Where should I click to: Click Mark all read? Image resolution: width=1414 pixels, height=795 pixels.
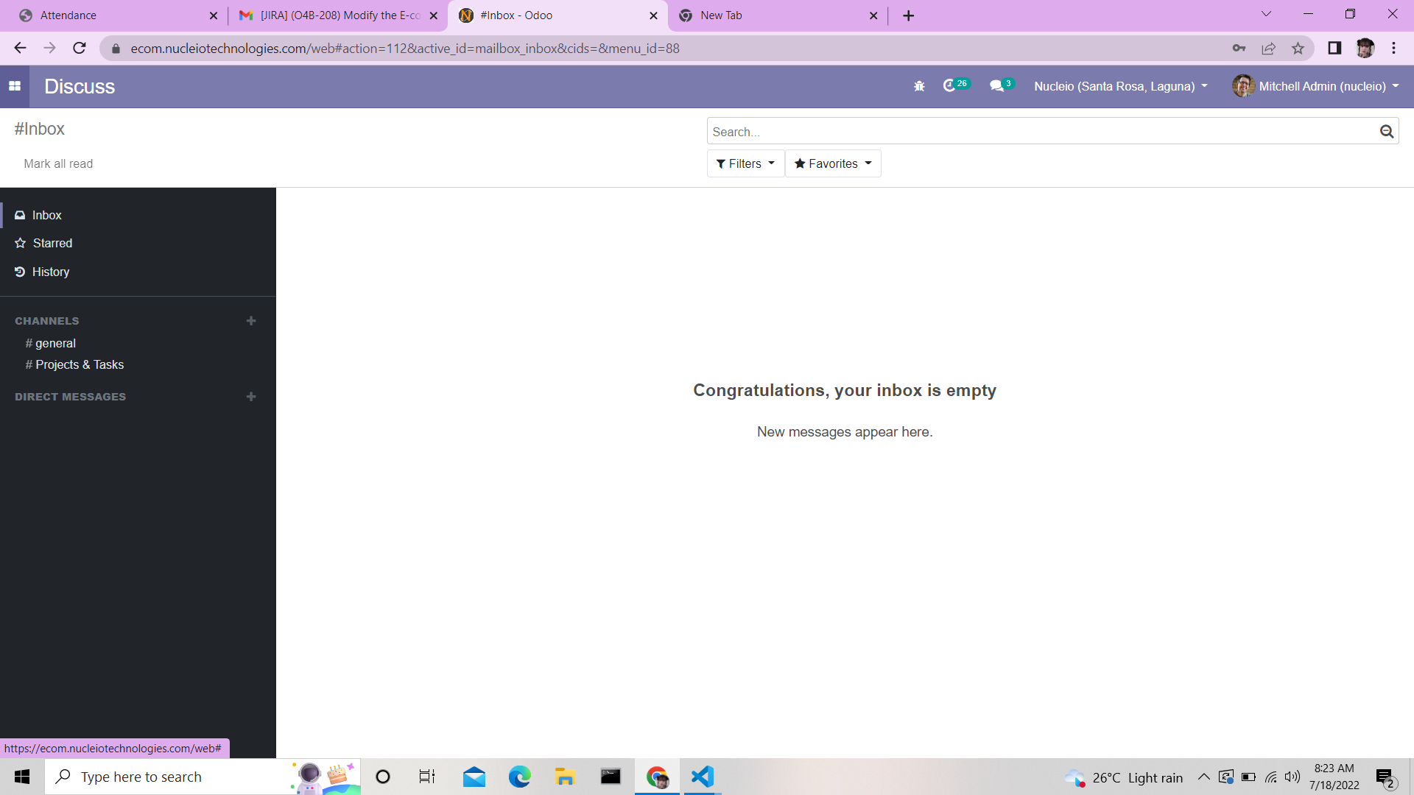(x=58, y=163)
